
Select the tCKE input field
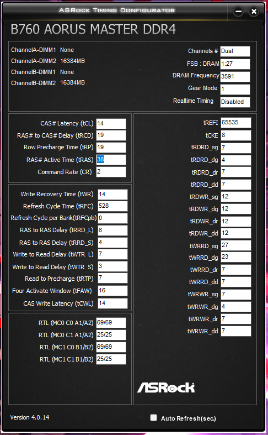point(236,135)
